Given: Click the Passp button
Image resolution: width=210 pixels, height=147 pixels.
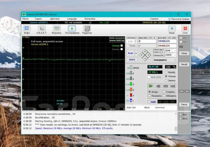Looking at the screenshot, I should tap(184, 105).
